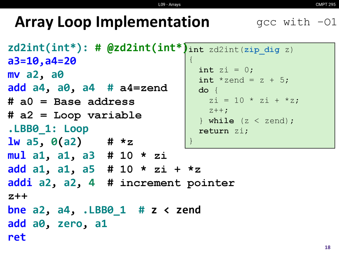
Task: Click the 'a3=10,a4=20' line
Action: [42, 61]
